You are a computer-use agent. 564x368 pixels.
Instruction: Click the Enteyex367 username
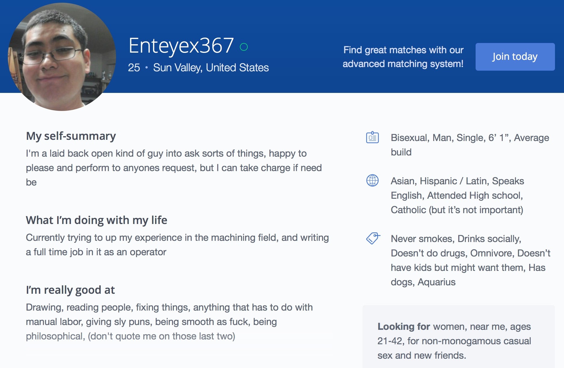click(x=181, y=46)
